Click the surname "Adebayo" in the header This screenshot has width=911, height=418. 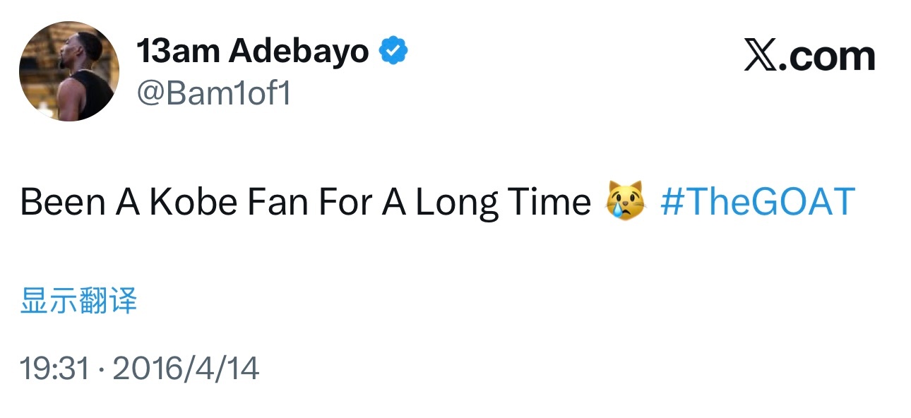299,52
